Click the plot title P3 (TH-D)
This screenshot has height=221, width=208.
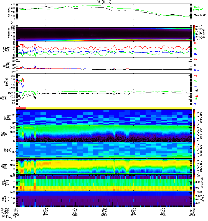pyautogui.click(x=104, y=2)
